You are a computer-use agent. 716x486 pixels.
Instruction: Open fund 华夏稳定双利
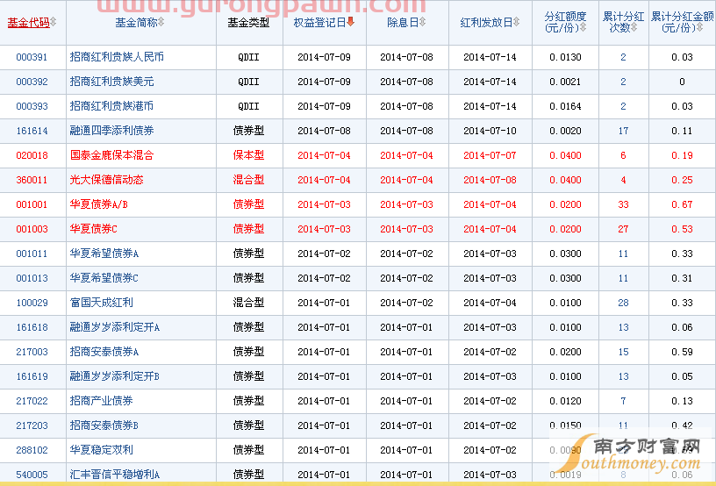pos(102,451)
